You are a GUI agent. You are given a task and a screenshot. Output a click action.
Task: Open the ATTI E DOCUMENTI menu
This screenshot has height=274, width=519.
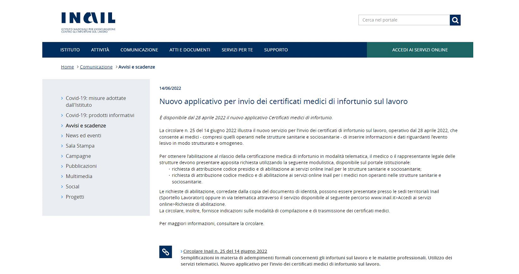point(190,50)
